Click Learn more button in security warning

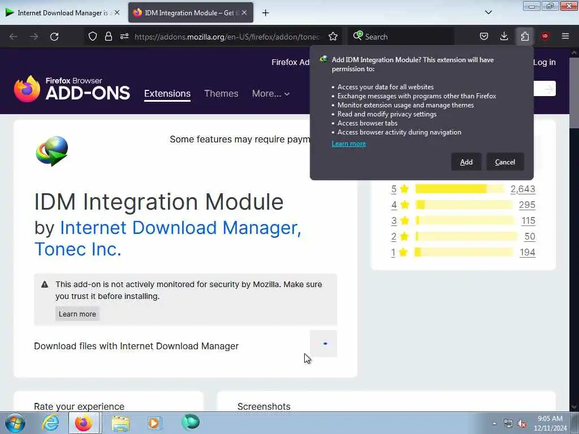tap(77, 314)
